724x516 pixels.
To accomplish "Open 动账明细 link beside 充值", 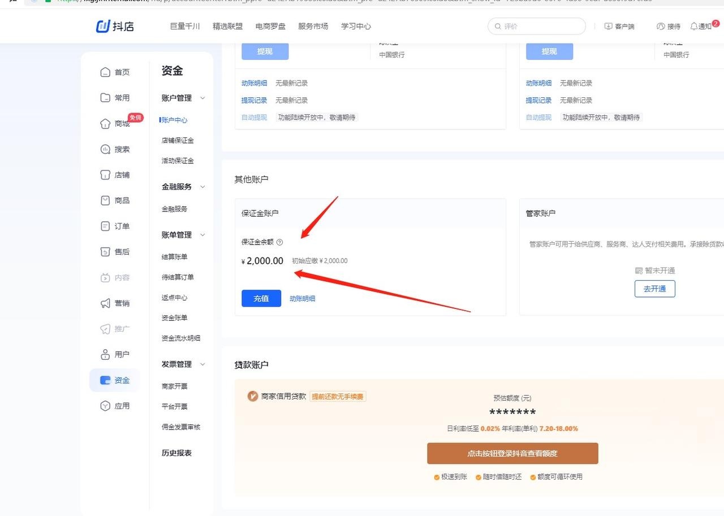I will [x=303, y=298].
